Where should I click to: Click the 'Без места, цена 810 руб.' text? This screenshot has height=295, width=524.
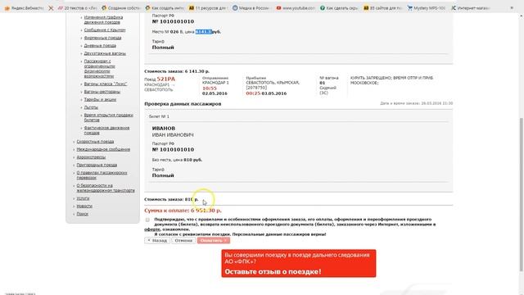coord(177,160)
